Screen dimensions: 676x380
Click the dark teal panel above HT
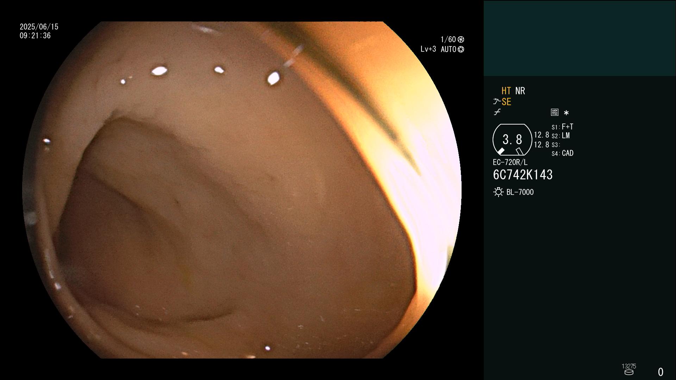(x=580, y=38)
